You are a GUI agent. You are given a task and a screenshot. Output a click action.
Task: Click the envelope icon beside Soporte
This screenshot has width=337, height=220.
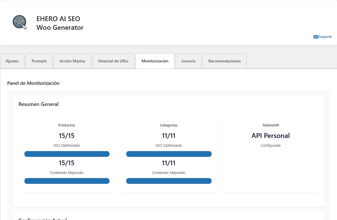pyautogui.click(x=316, y=37)
